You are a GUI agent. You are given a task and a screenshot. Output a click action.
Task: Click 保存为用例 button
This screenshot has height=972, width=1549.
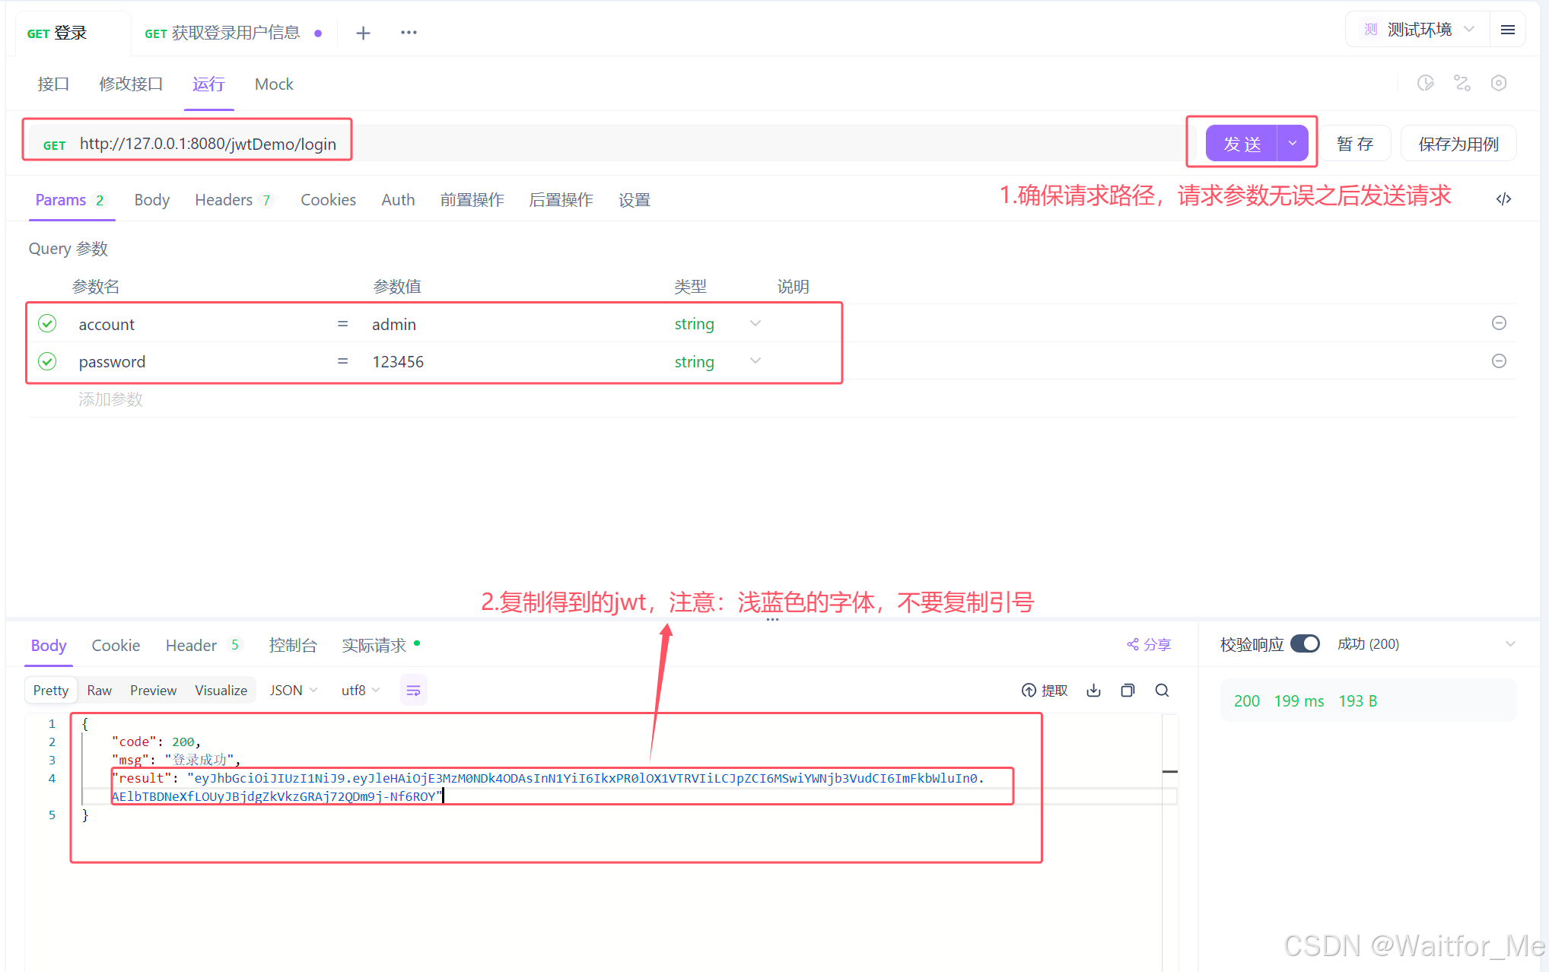pos(1458,144)
